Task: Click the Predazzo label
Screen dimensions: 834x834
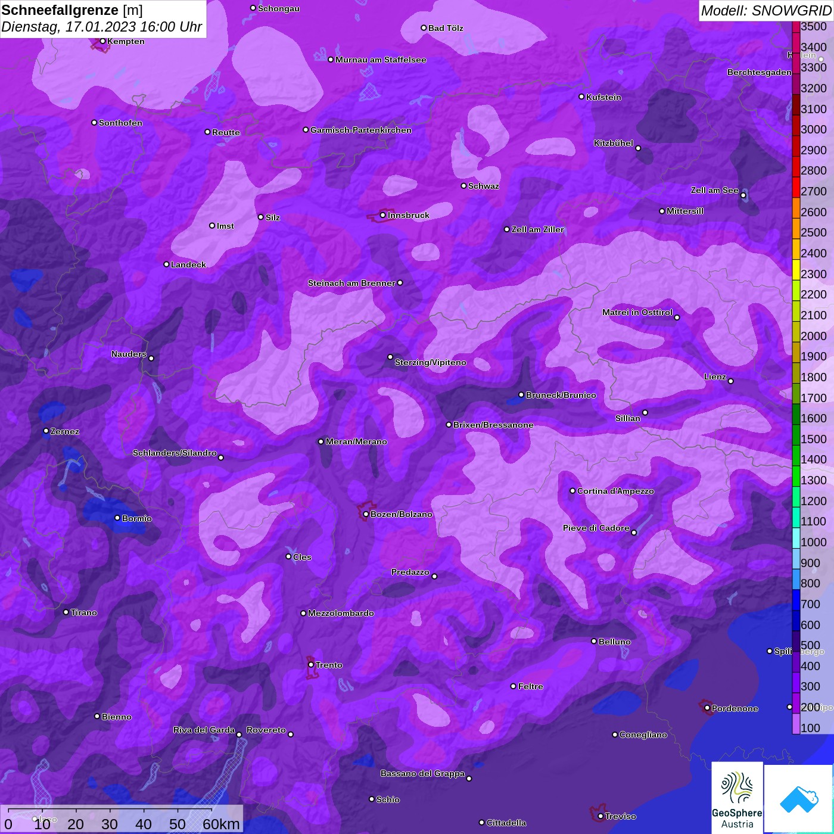Action: 410,572
